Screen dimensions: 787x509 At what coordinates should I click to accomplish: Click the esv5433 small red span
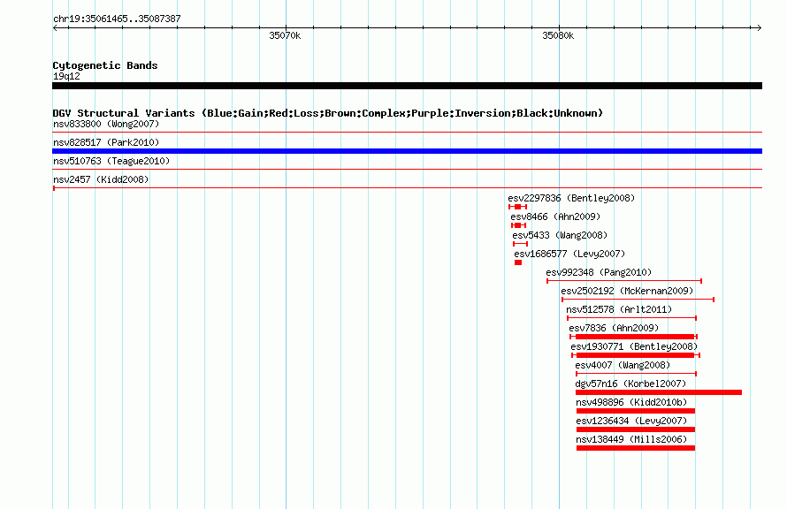(520, 244)
